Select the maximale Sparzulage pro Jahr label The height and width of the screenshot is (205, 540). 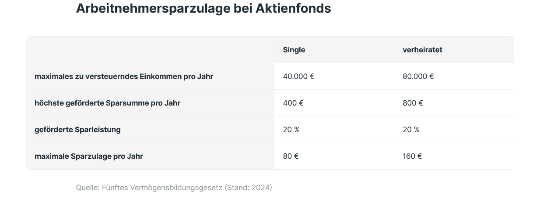(89, 156)
